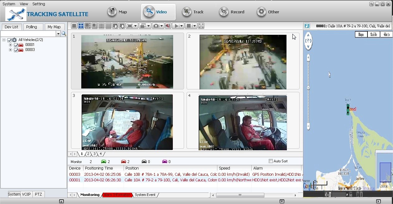Go to next video page (down arrow)
Image resolution: width=393 pixels, height=204 pixels.
pos(122,26)
